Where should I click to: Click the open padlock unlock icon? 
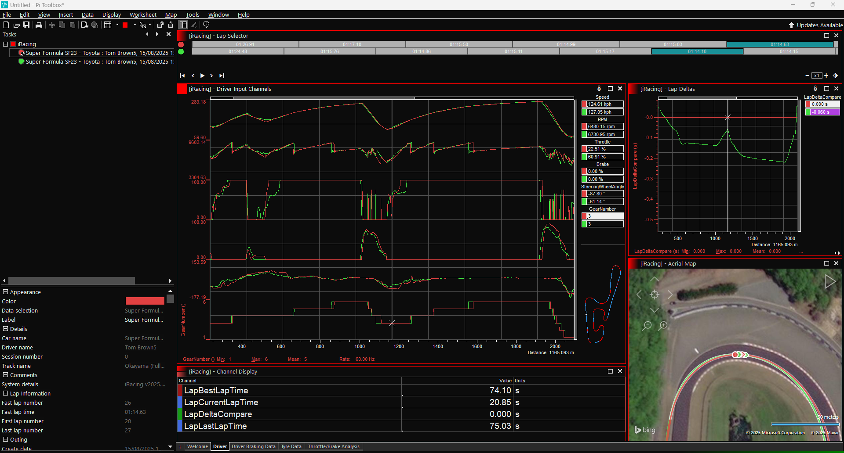coord(160,25)
